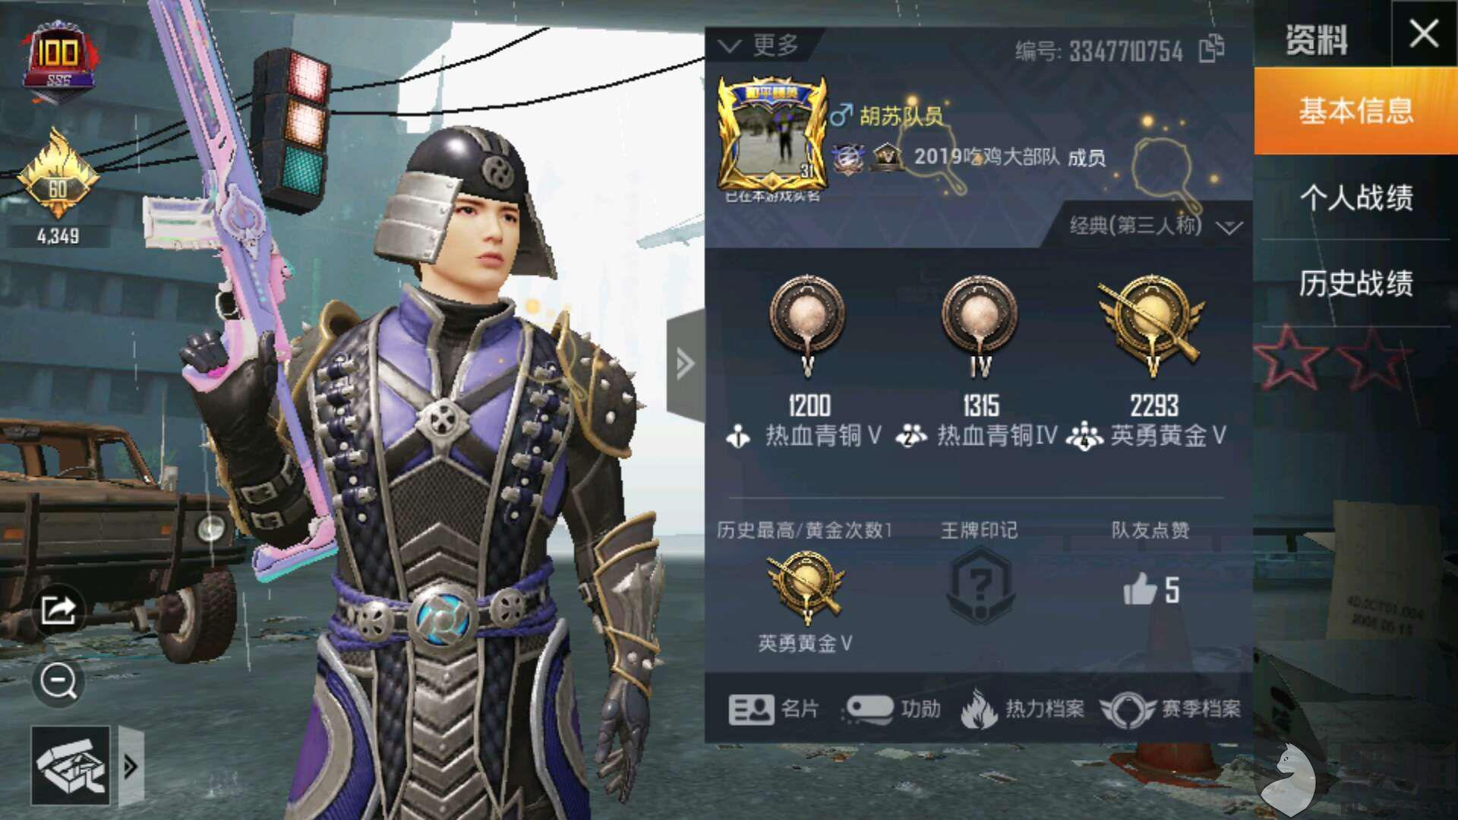Toggle the 功勋 switch
This screenshot has height=820, width=1458.
pyautogui.click(x=869, y=709)
